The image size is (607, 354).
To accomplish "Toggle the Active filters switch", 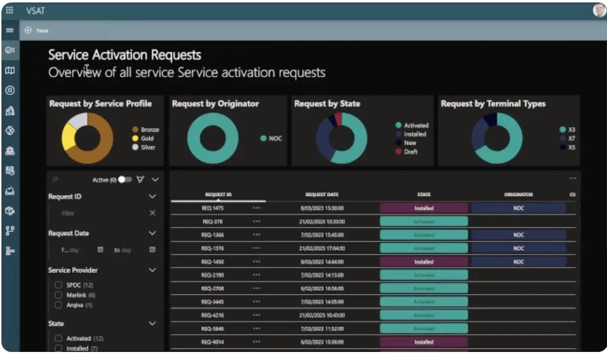I will tap(124, 180).
